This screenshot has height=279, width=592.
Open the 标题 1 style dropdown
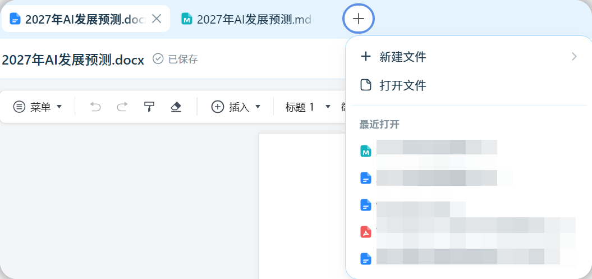pos(308,107)
